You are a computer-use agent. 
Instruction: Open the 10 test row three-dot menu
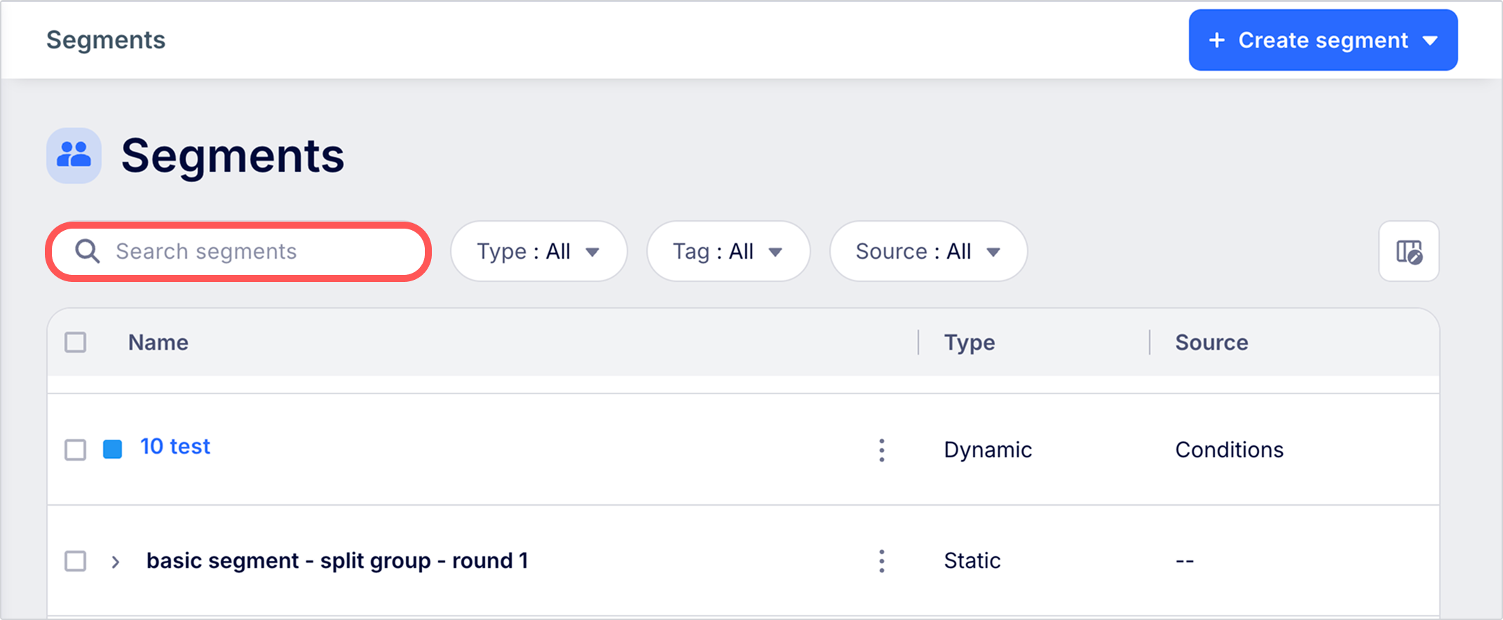coord(881,450)
